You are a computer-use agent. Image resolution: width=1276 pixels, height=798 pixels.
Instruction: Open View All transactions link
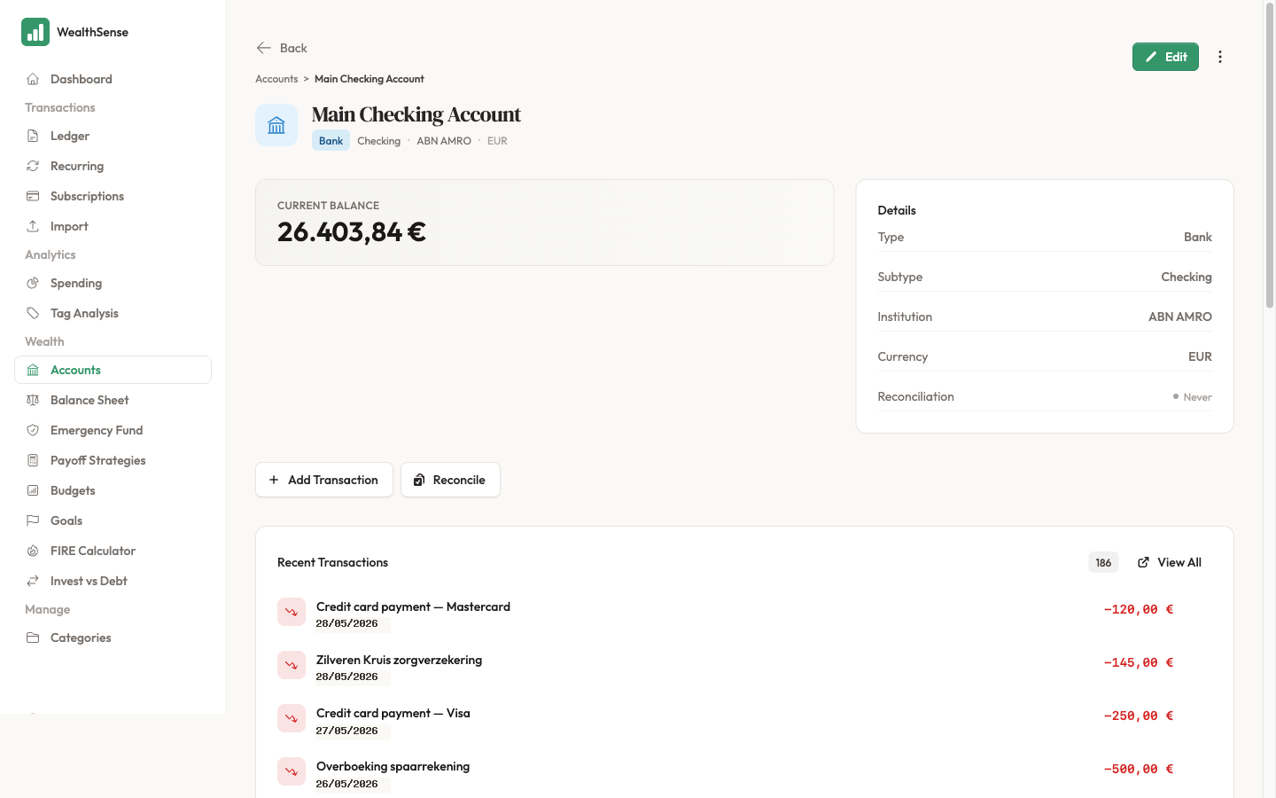pyautogui.click(x=1170, y=562)
